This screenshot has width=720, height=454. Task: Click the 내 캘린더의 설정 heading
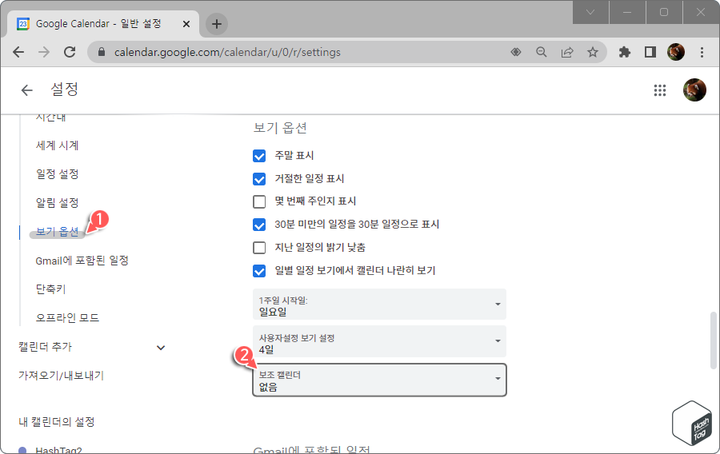pyautogui.click(x=56, y=421)
